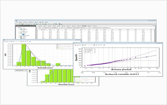The width and height of the screenshot is (167, 105).
Task: Open the Explorer panel dropdown arrow
Action: [x=31, y=26]
